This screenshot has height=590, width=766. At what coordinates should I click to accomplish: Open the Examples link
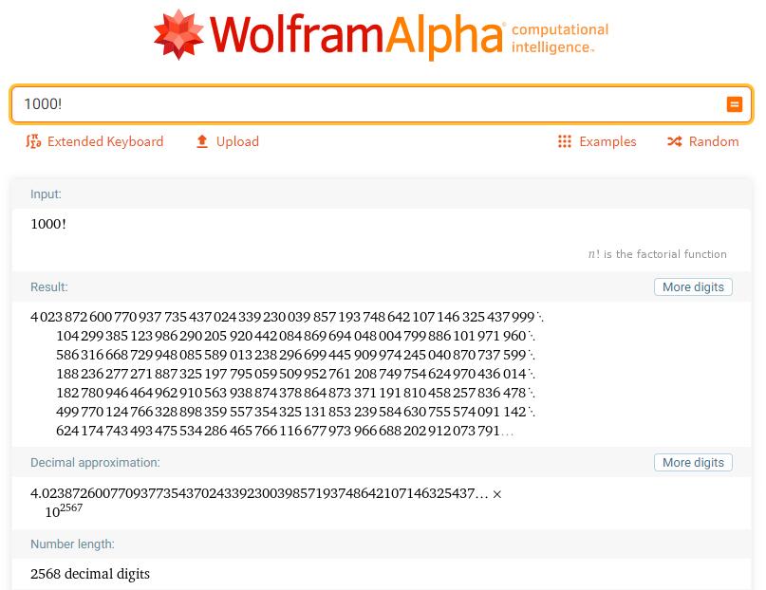(x=607, y=141)
